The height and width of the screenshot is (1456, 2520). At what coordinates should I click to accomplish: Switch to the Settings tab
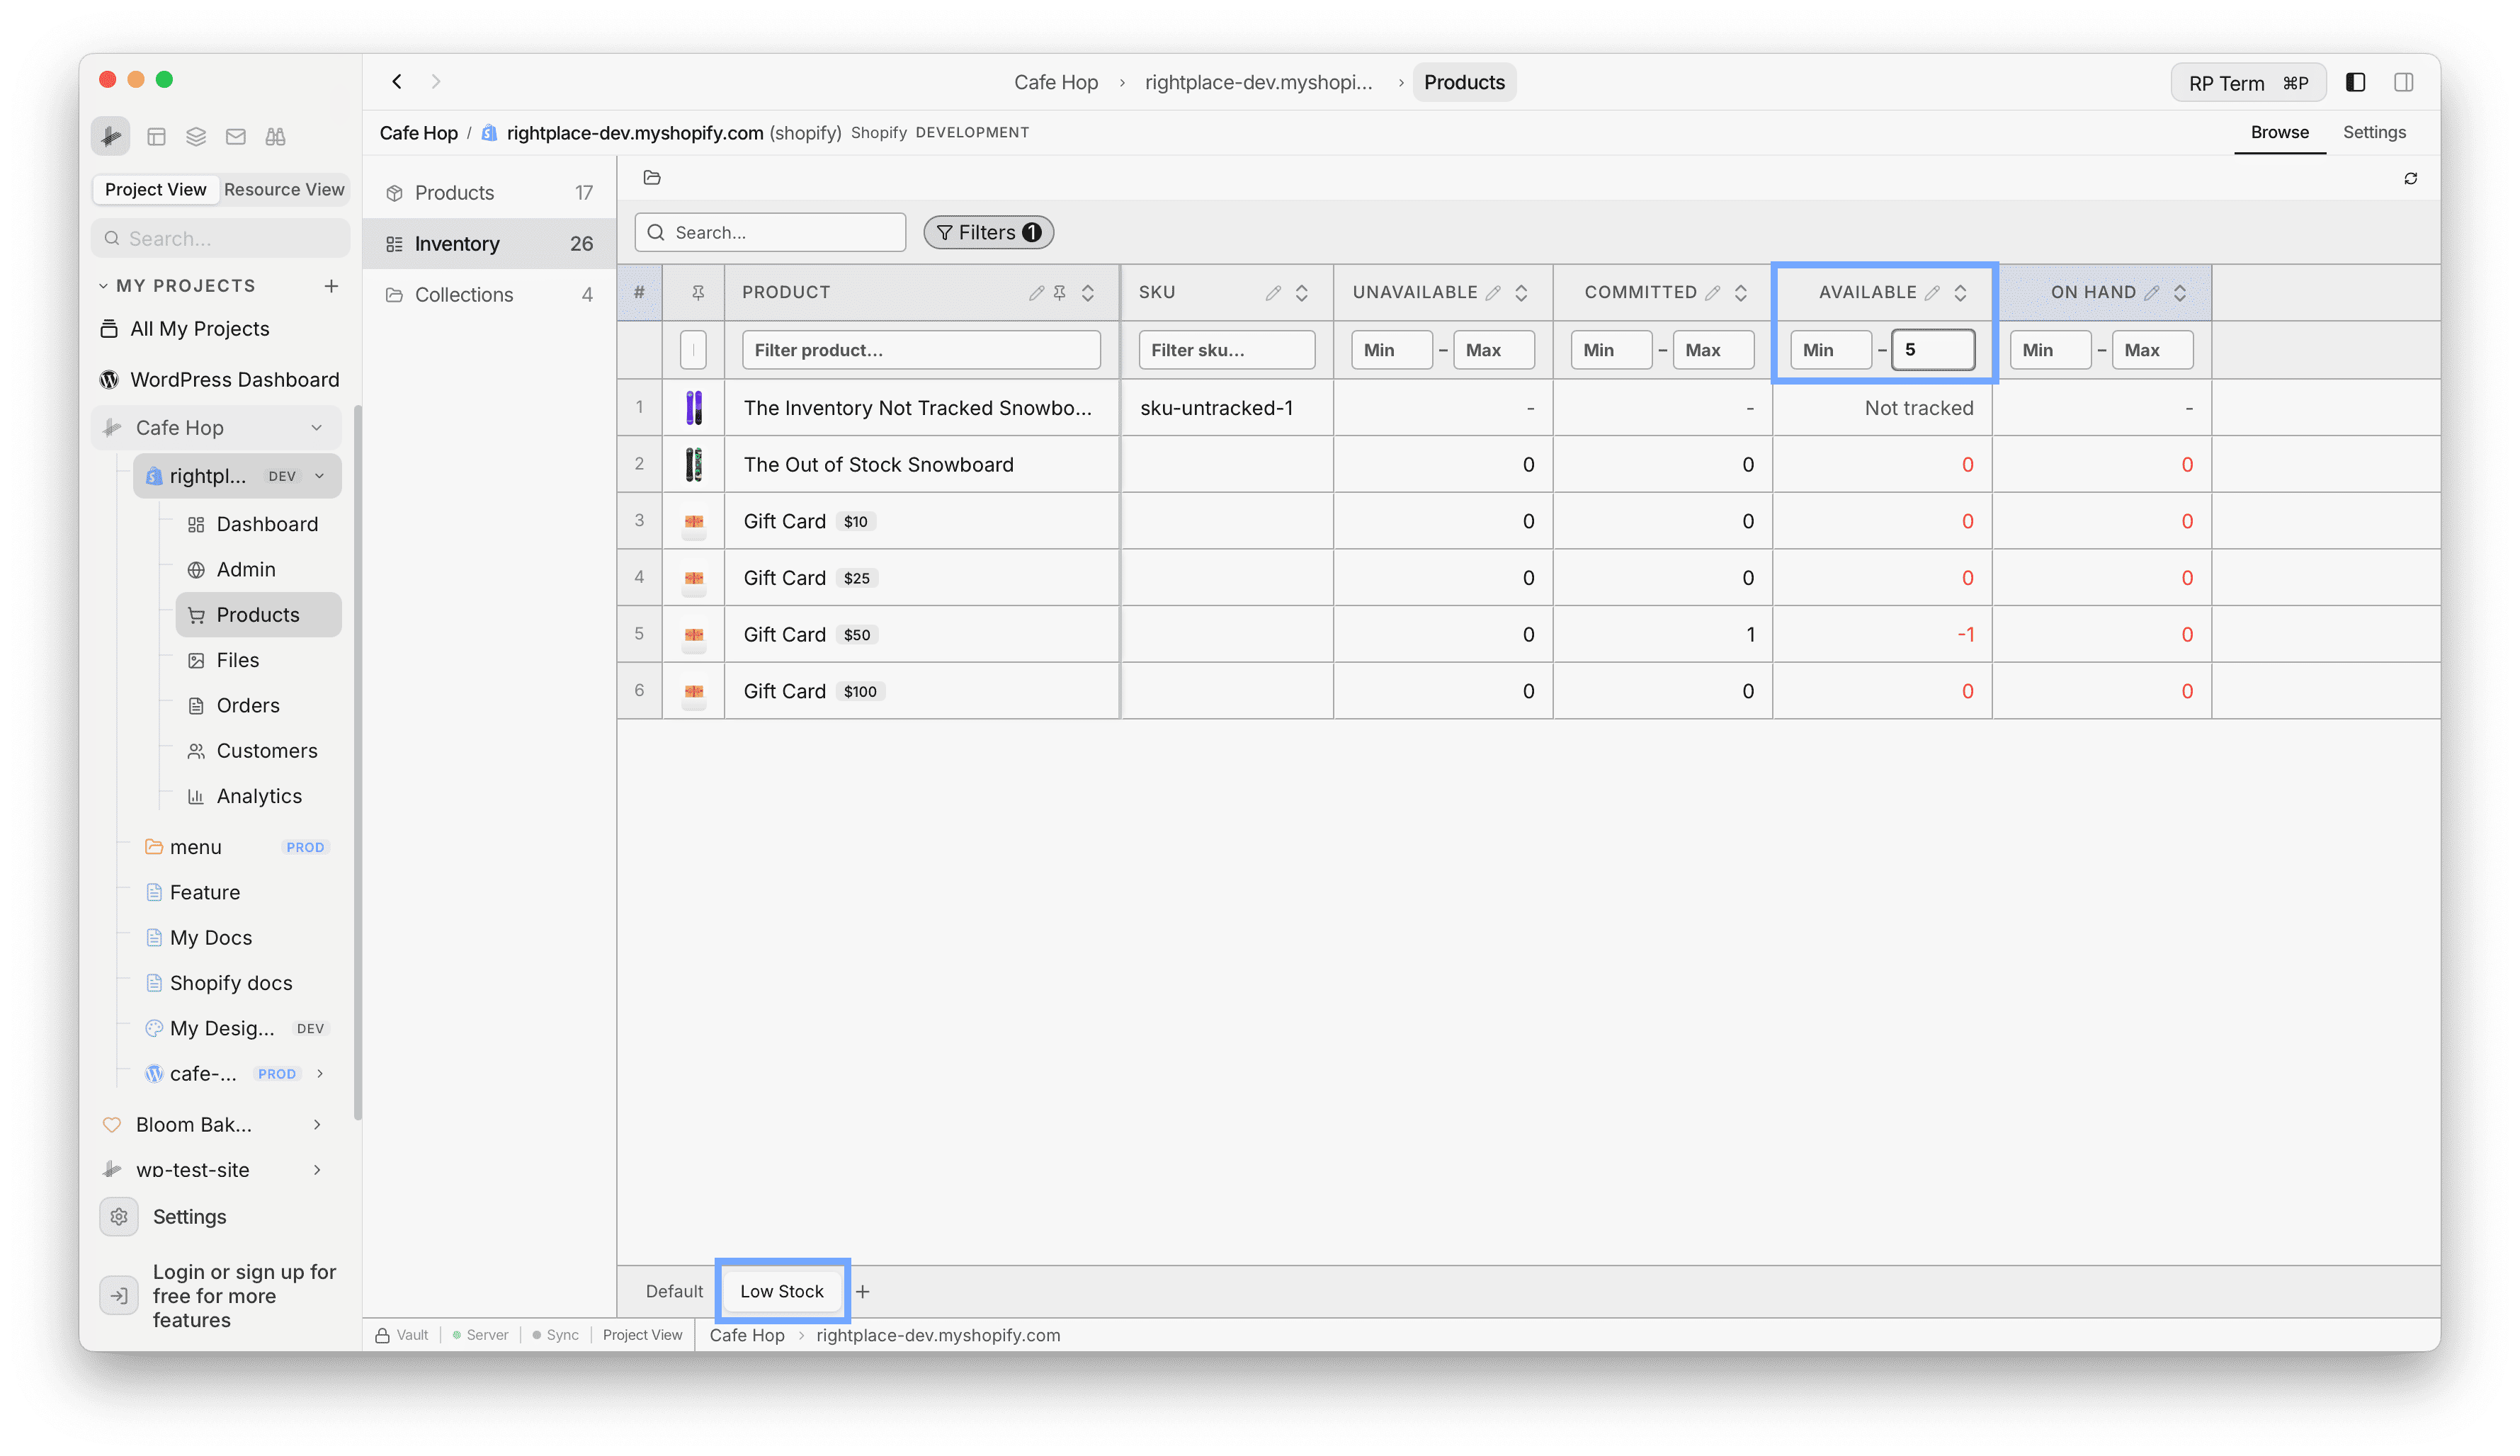coord(2374,131)
